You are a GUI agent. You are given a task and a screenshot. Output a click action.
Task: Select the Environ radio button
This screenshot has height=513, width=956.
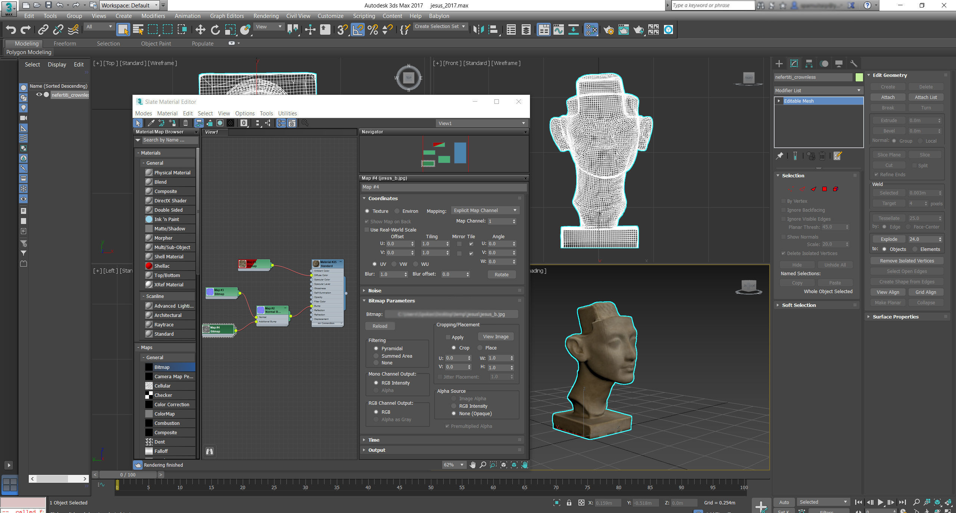point(397,211)
